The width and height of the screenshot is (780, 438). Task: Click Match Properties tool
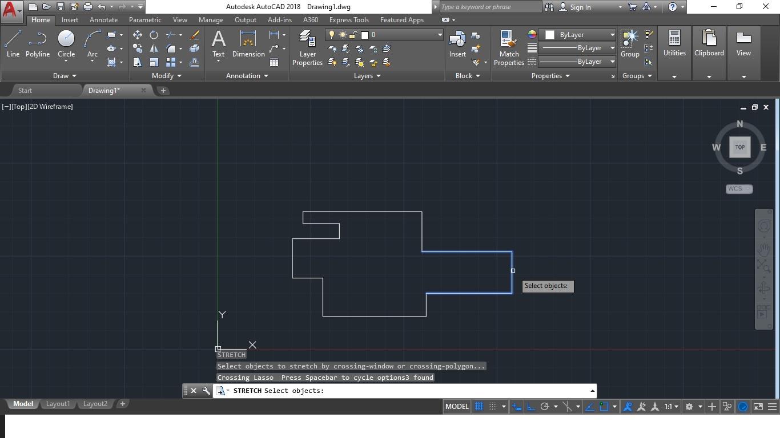point(509,48)
